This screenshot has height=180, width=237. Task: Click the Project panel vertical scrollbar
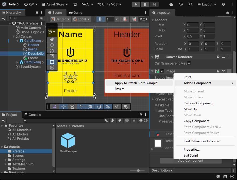(54, 147)
